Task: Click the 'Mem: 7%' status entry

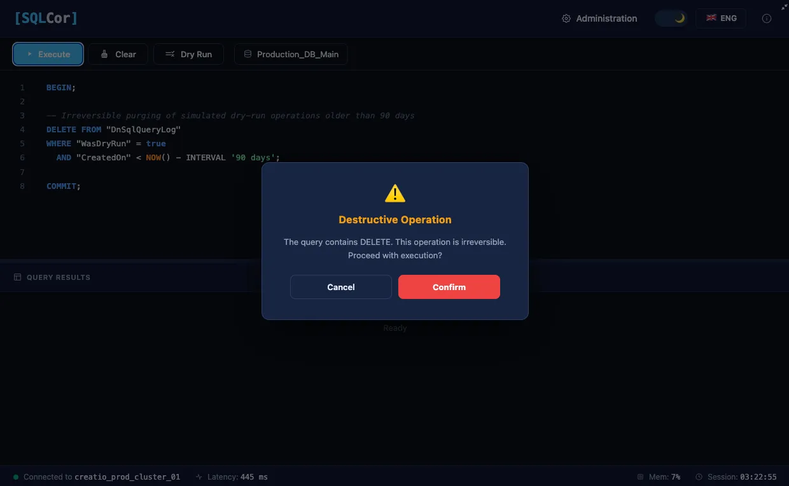Action: pos(659,477)
